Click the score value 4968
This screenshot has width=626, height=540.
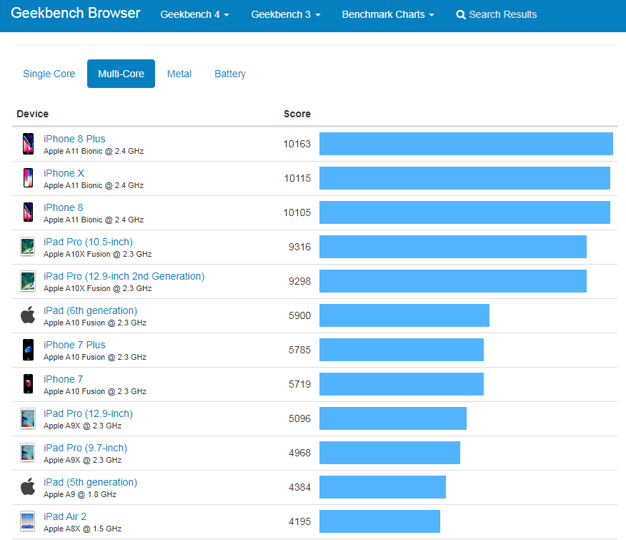299,453
